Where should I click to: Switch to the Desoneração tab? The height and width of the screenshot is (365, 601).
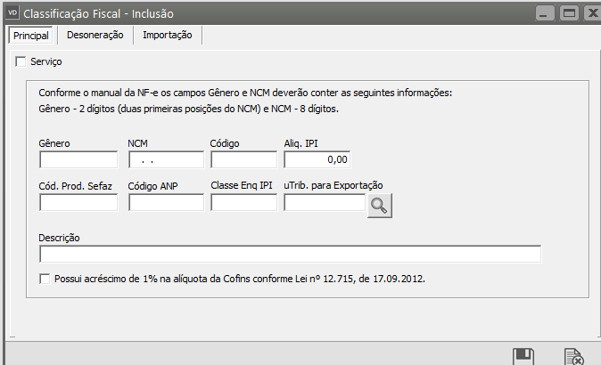point(95,36)
